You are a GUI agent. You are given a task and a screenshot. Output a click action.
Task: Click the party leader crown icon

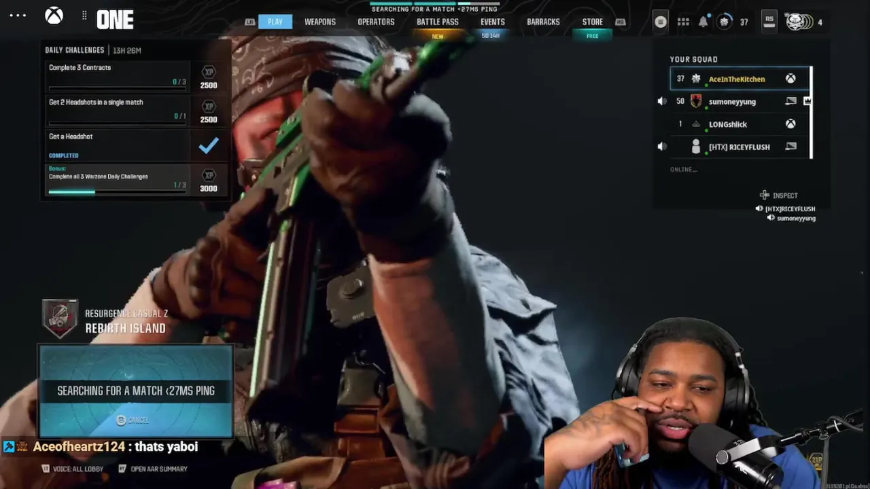pyautogui.click(x=807, y=101)
